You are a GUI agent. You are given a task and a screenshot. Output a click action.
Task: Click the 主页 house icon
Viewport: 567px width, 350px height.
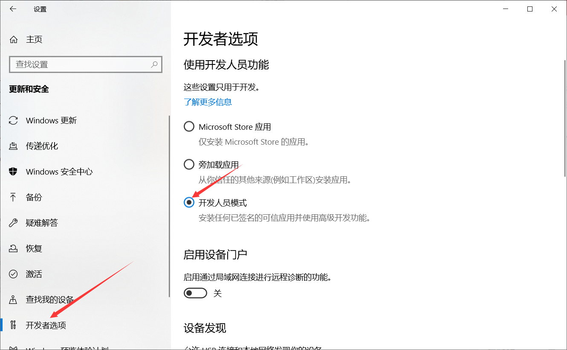tap(13, 39)
